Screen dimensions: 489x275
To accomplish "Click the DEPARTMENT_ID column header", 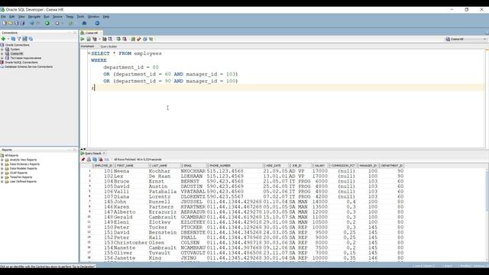I will [392, 166].
